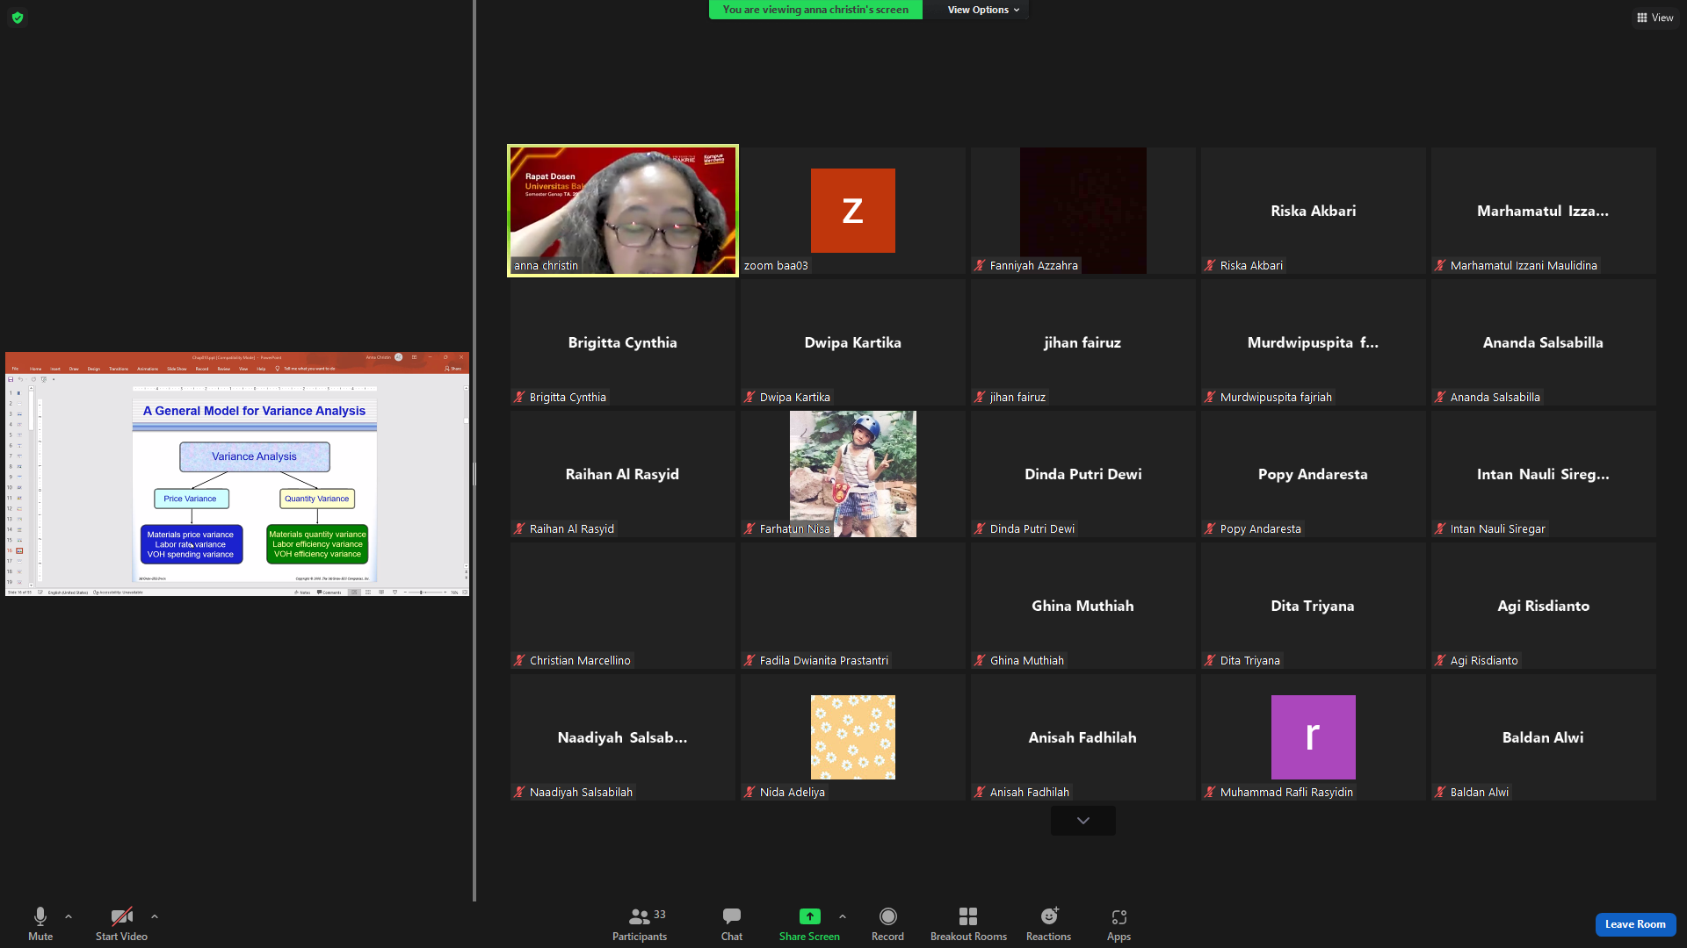Open the View Options dropdown
This screenshot has width=1687, height=948.
tap(983, 10)
